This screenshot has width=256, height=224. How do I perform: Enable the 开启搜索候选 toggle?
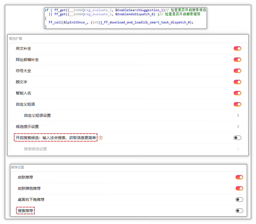click(x=237, y=138)
